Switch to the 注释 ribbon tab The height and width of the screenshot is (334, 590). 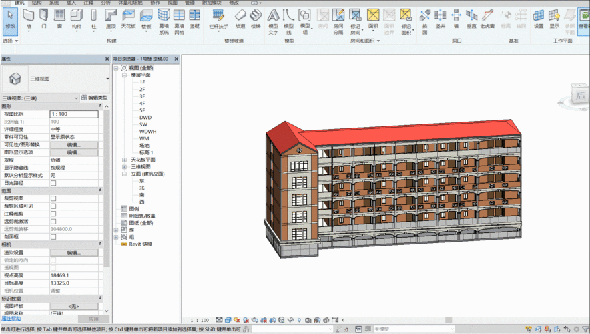point(89,3)
